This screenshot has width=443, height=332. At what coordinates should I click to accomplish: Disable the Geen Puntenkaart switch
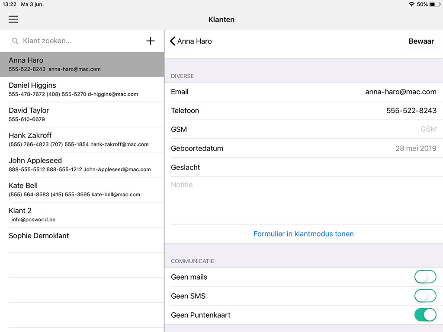425,315
